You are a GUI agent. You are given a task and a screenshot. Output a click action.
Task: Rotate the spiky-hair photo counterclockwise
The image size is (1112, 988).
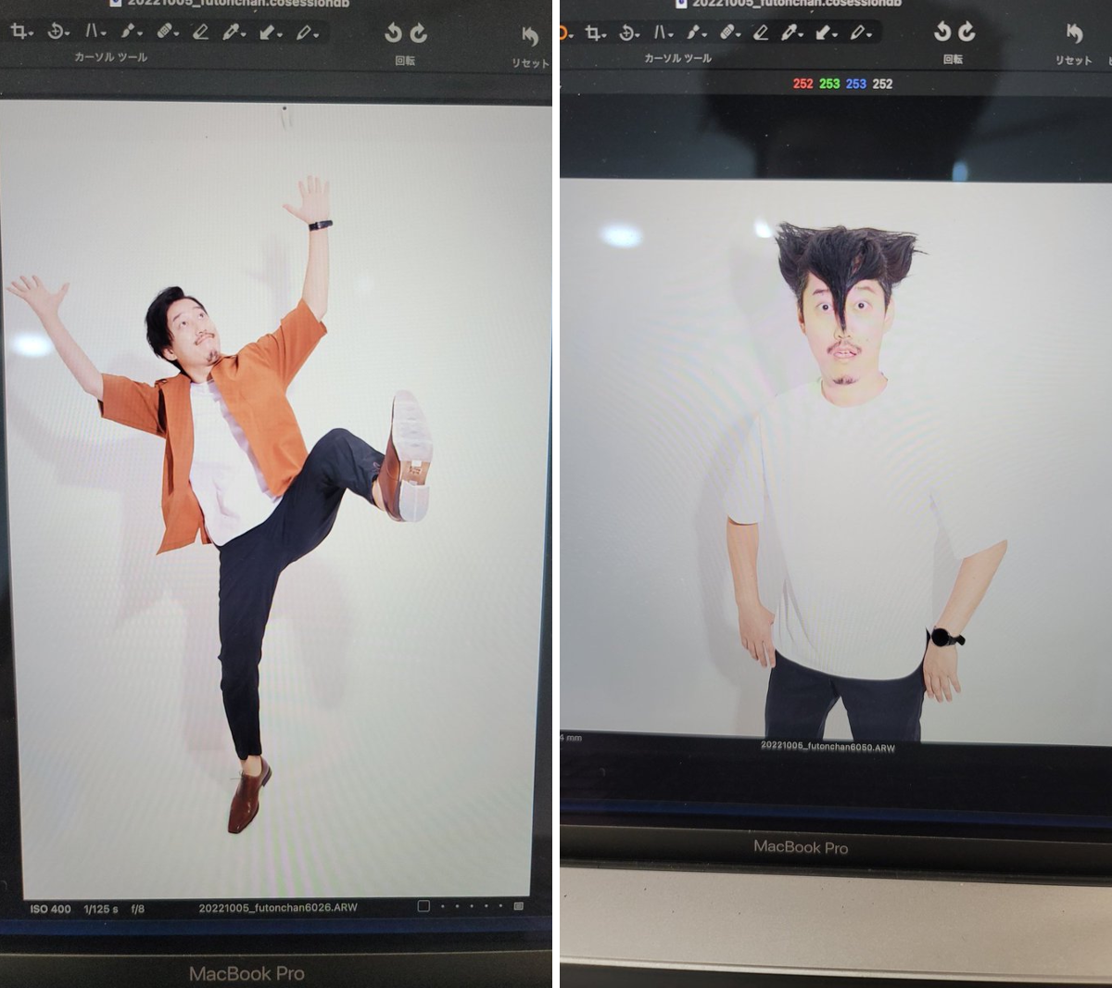pos(942,32)
